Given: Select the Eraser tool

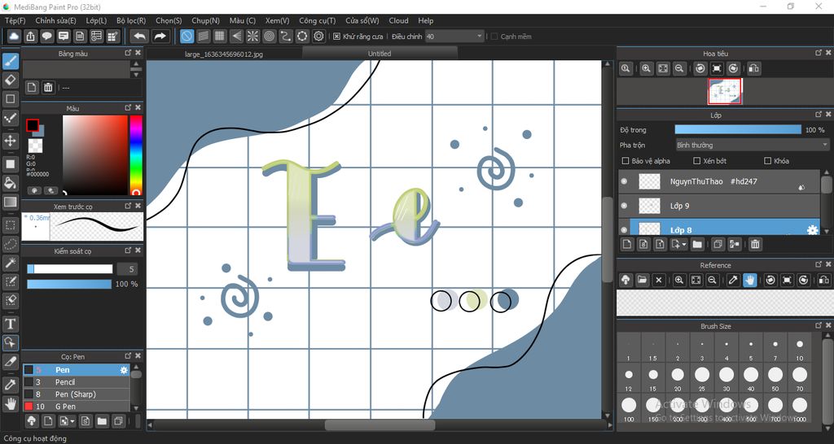Looking at the screenshot, I should (10, 81).
